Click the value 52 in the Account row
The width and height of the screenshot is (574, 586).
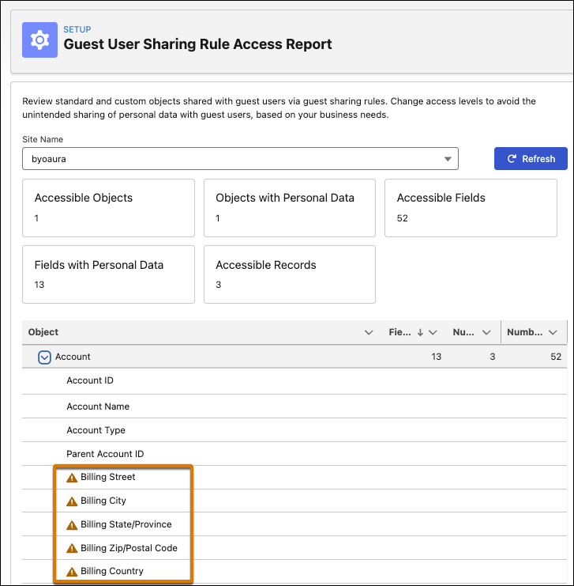[x=556, y=357]
